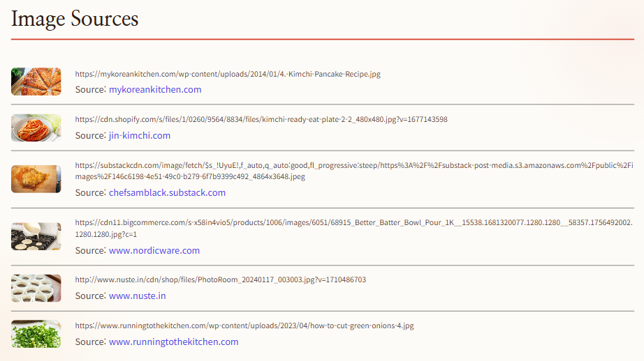Click the Kimchi-Pancake-Recipe.jpg URL text
Screen dimensions: 644x361
228,74
